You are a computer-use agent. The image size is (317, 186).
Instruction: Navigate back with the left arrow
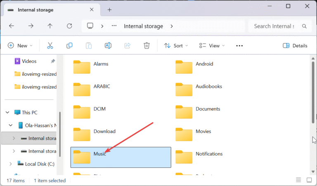pos(12,26)
